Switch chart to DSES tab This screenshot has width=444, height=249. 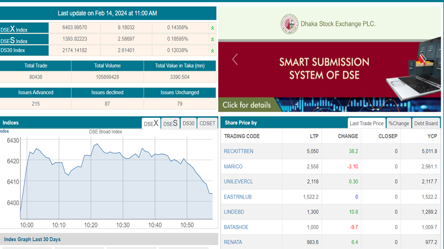click(170, 123)
